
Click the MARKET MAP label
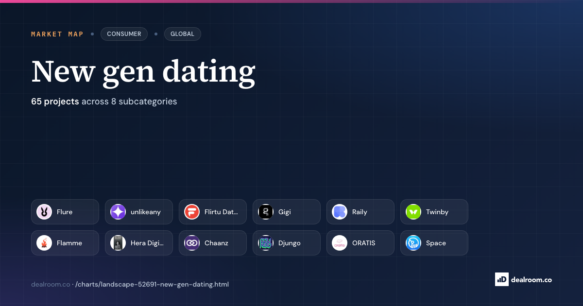click(x=57, y=34)
